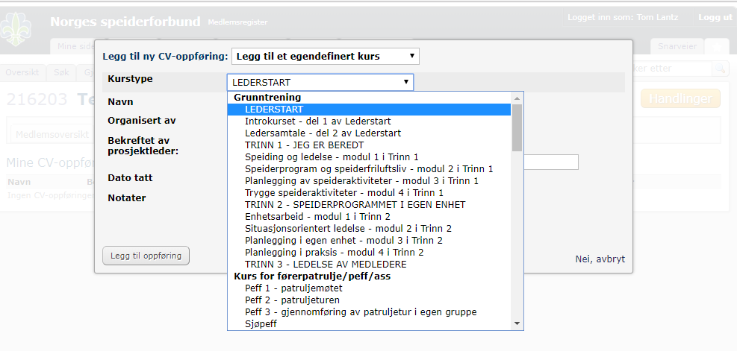This screenshot has width=737, height=351.
Task: Open the 'Legg til et egendefinert kurs' dropdown
Action: point(326,57)
